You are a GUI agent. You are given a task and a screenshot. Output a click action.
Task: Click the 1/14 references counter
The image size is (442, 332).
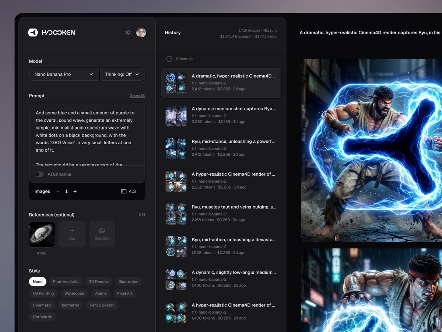click(x=142, y=215)
